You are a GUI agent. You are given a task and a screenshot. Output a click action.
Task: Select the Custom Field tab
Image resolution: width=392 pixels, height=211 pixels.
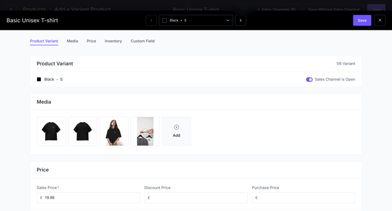click(x=143, y=41)
